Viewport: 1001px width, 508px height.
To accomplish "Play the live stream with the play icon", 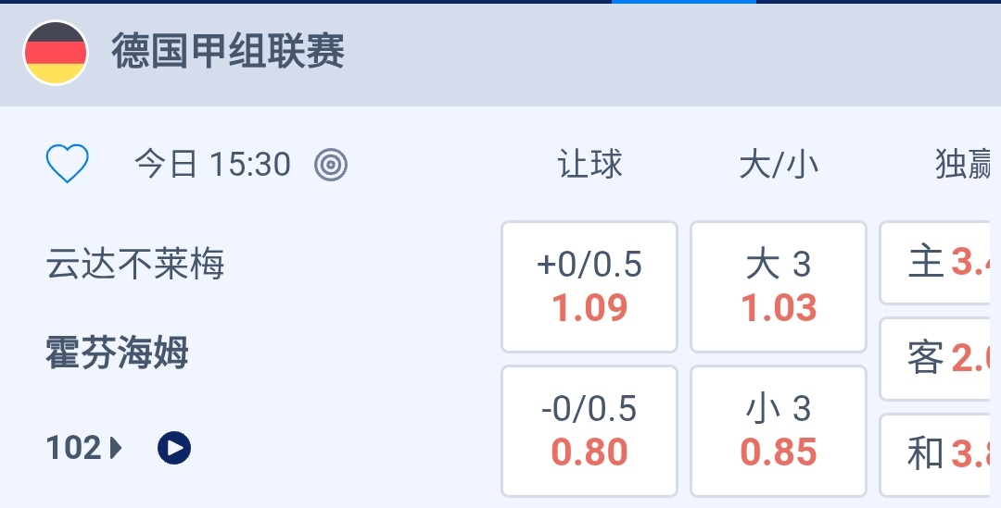I will click(x=174, y=449).
